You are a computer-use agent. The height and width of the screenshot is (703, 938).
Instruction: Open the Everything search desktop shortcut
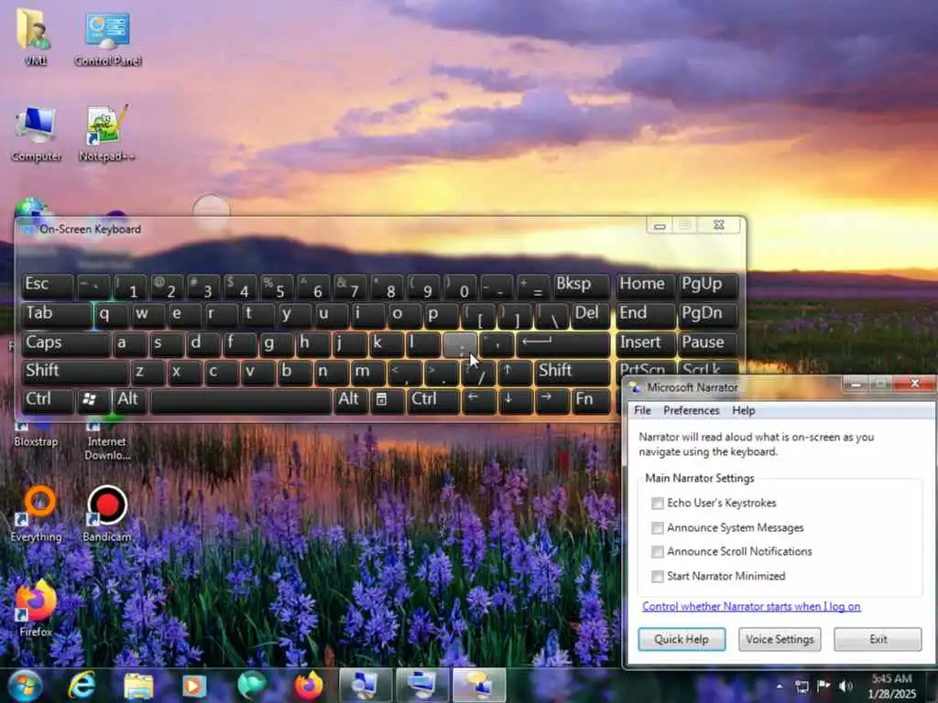[36, 513]
